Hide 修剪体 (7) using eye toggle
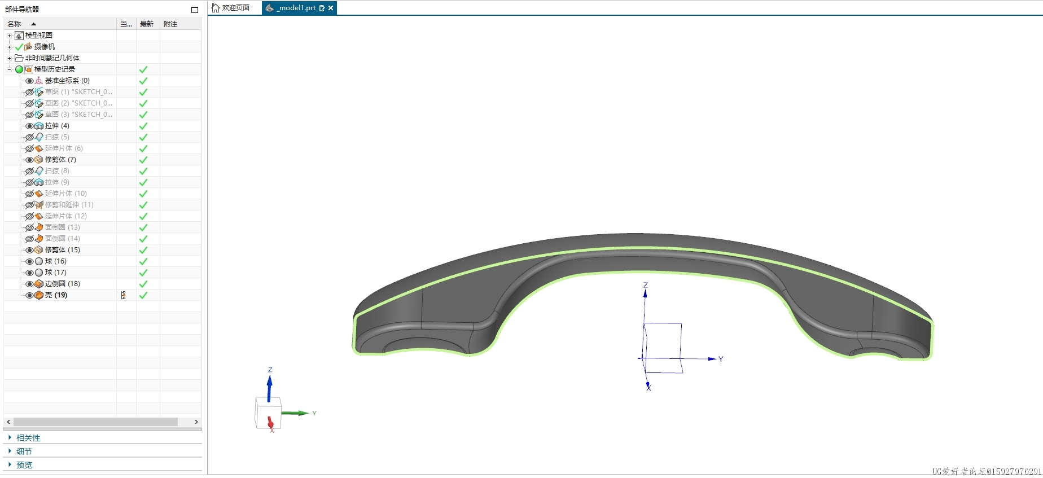Viewport: 1043px width, 478px height. tap(29, 160)
